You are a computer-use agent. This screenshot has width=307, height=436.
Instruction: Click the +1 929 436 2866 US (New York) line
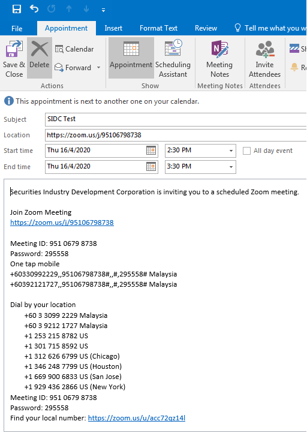click(x=75, y=387)
